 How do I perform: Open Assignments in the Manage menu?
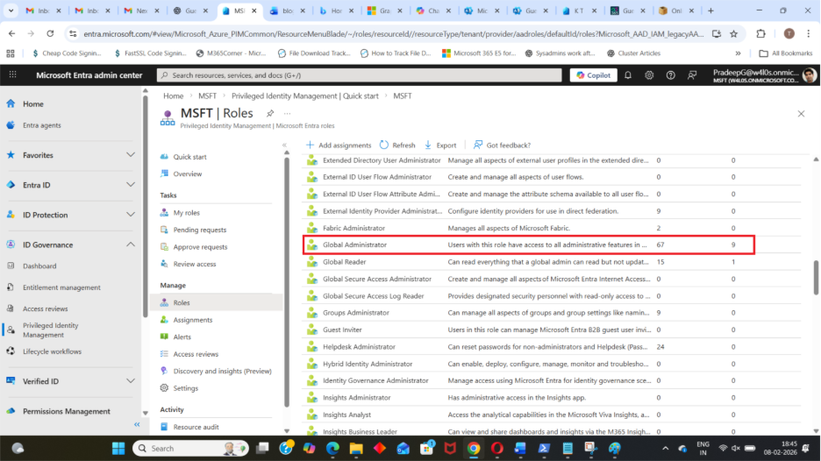192,320
